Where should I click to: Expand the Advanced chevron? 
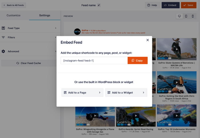56,51
